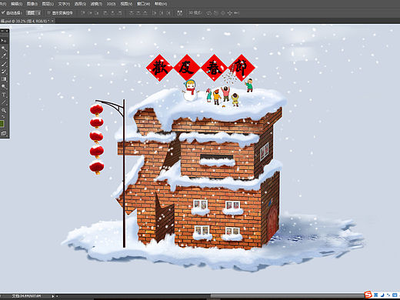The width and height of the screenshot is (400, 300).
Task: Click the align vertical centers icon
Action: pyautogui.click(x=90, y=12)
